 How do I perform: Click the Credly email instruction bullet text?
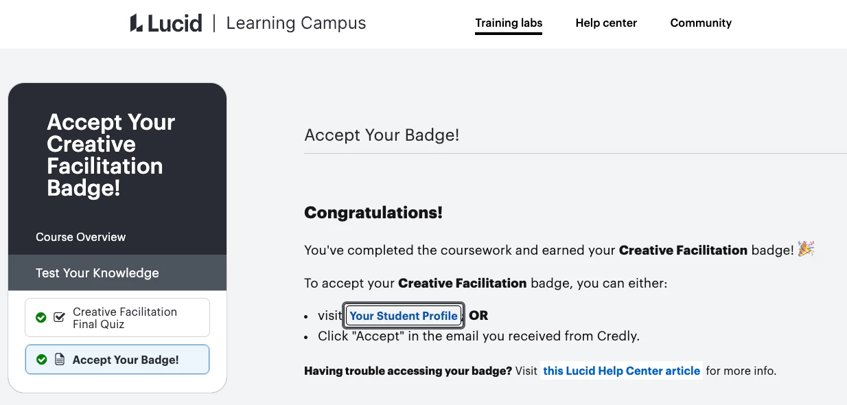click(478, 336)
